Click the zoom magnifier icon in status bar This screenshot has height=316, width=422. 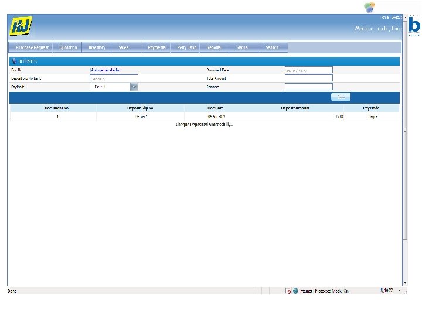[x=382, y=290]
